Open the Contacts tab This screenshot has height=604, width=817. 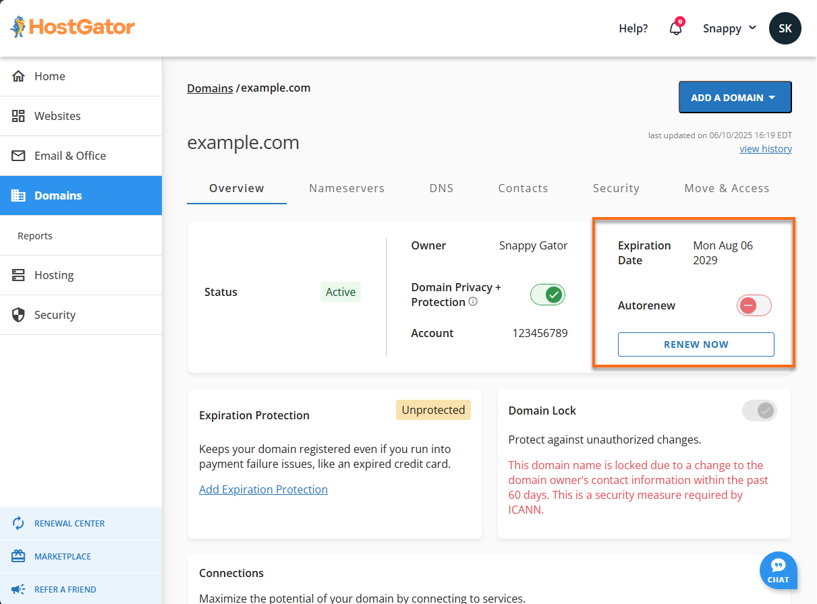pos(523,188)
